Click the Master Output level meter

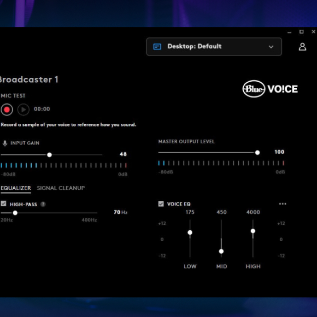point(221,163)
